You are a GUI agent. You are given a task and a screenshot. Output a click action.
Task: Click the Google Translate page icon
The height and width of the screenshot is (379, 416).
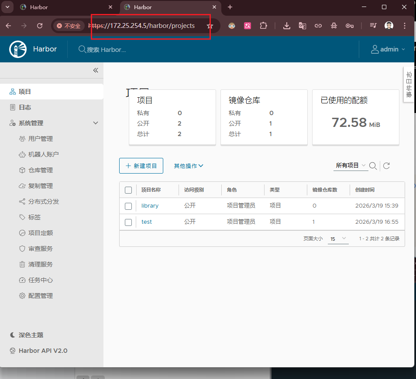point(303,26)
